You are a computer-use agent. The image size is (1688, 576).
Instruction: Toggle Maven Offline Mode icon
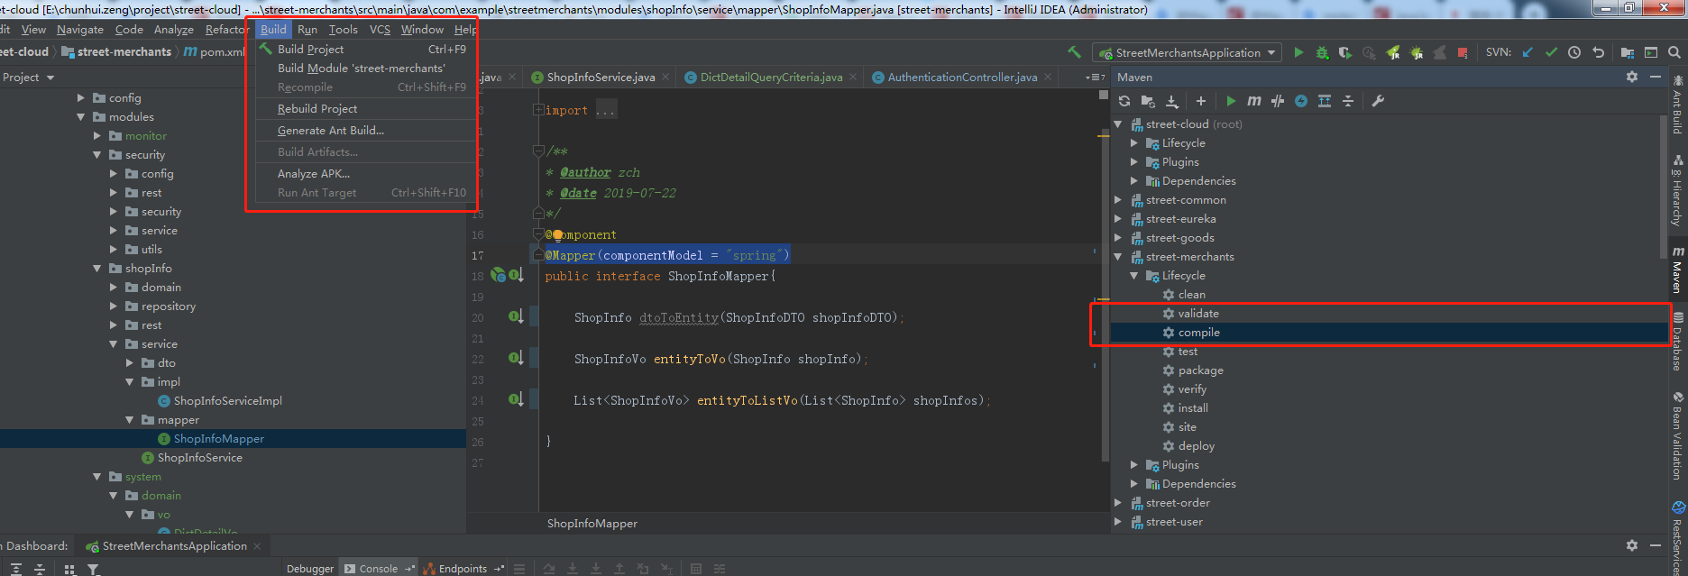1278,101
